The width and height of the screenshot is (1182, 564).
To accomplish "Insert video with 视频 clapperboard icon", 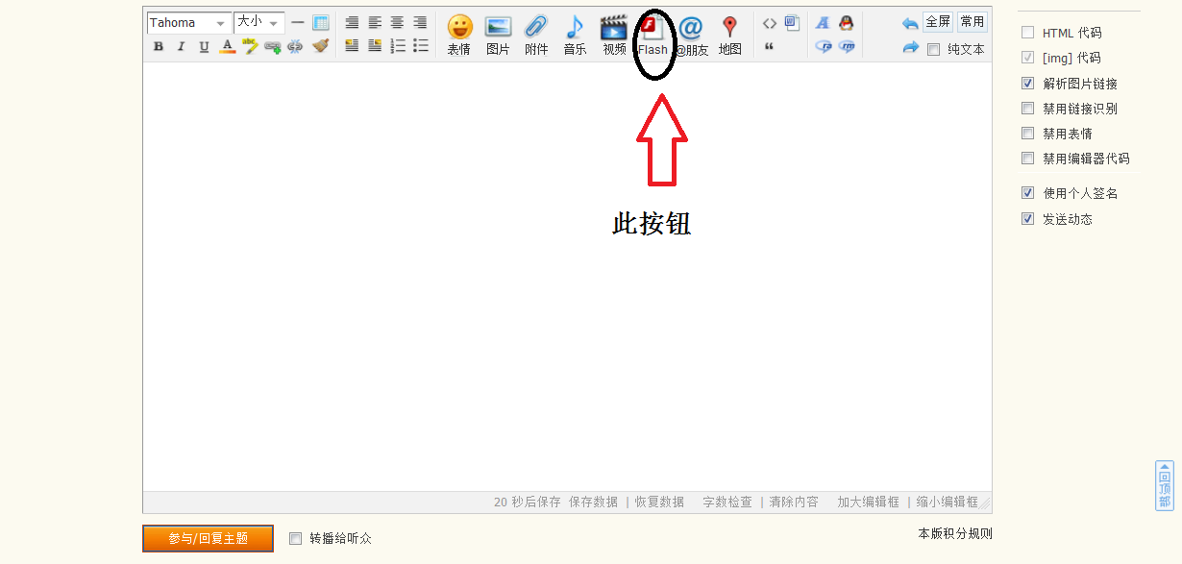I will [614, 35].
